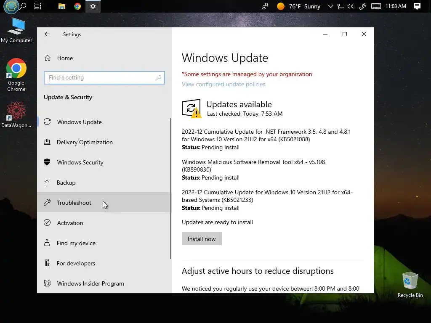Viewport: 431px width, 323px height.
Task: Click Malicious Software Removal Tool entry
Action: (253, 169)
